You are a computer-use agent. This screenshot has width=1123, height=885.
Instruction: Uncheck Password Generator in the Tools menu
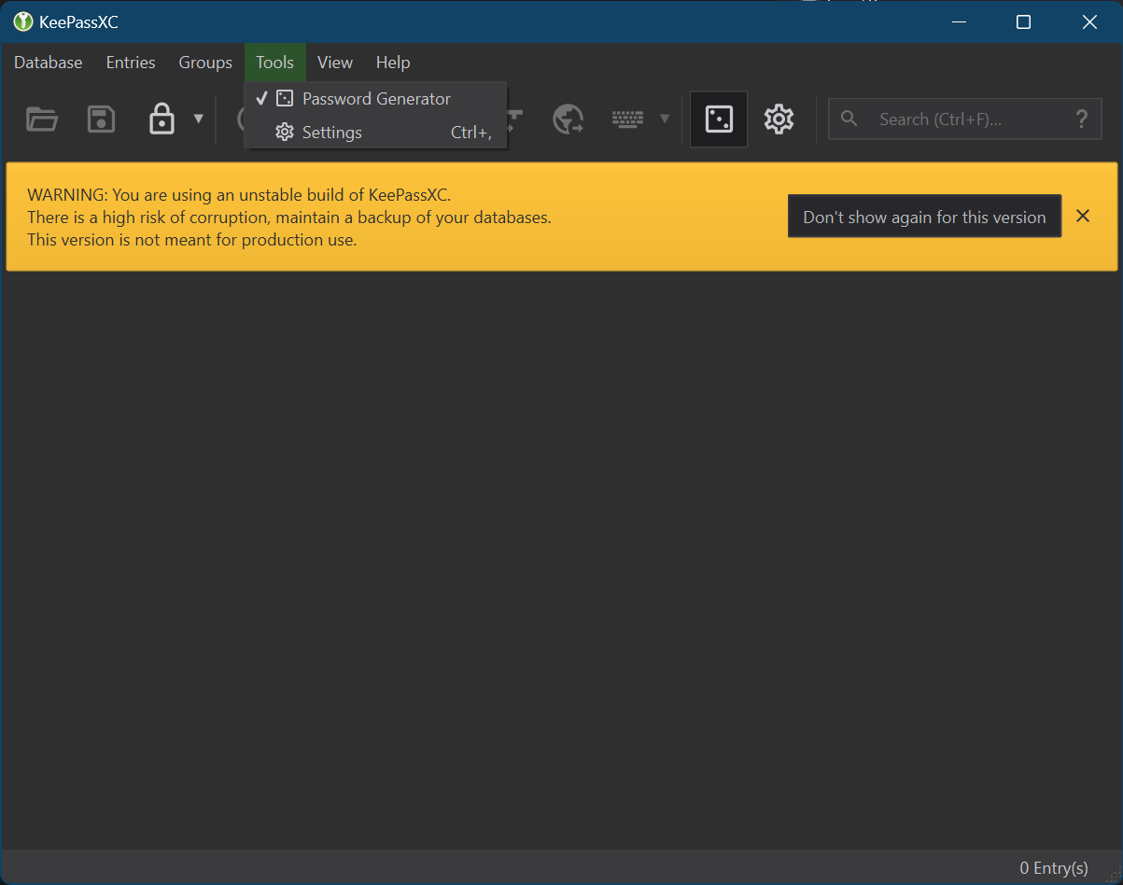click(x=377, y=97)
